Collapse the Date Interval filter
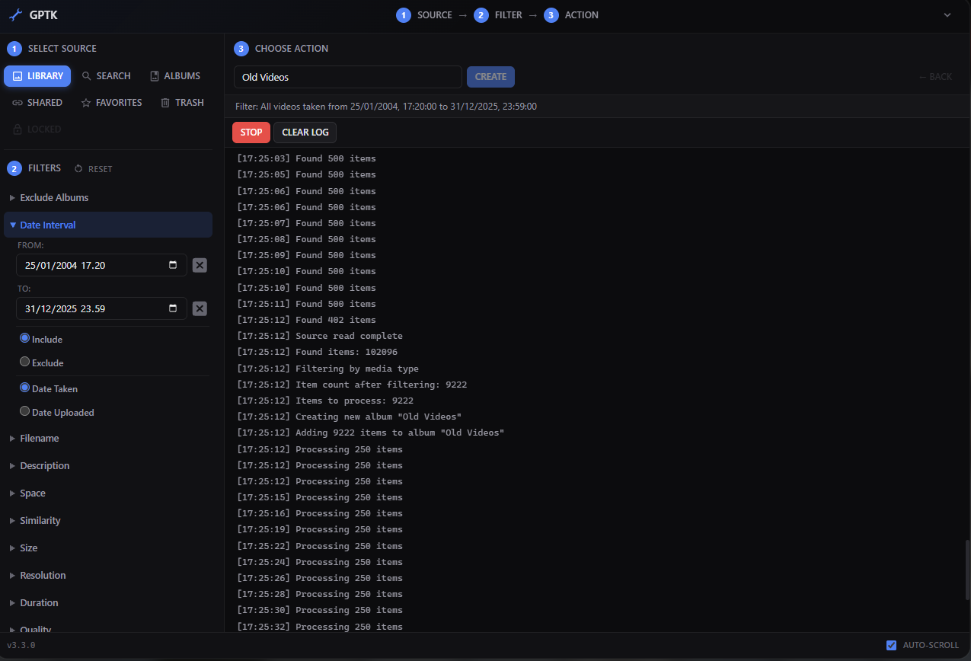 click(x=108, y=225)
